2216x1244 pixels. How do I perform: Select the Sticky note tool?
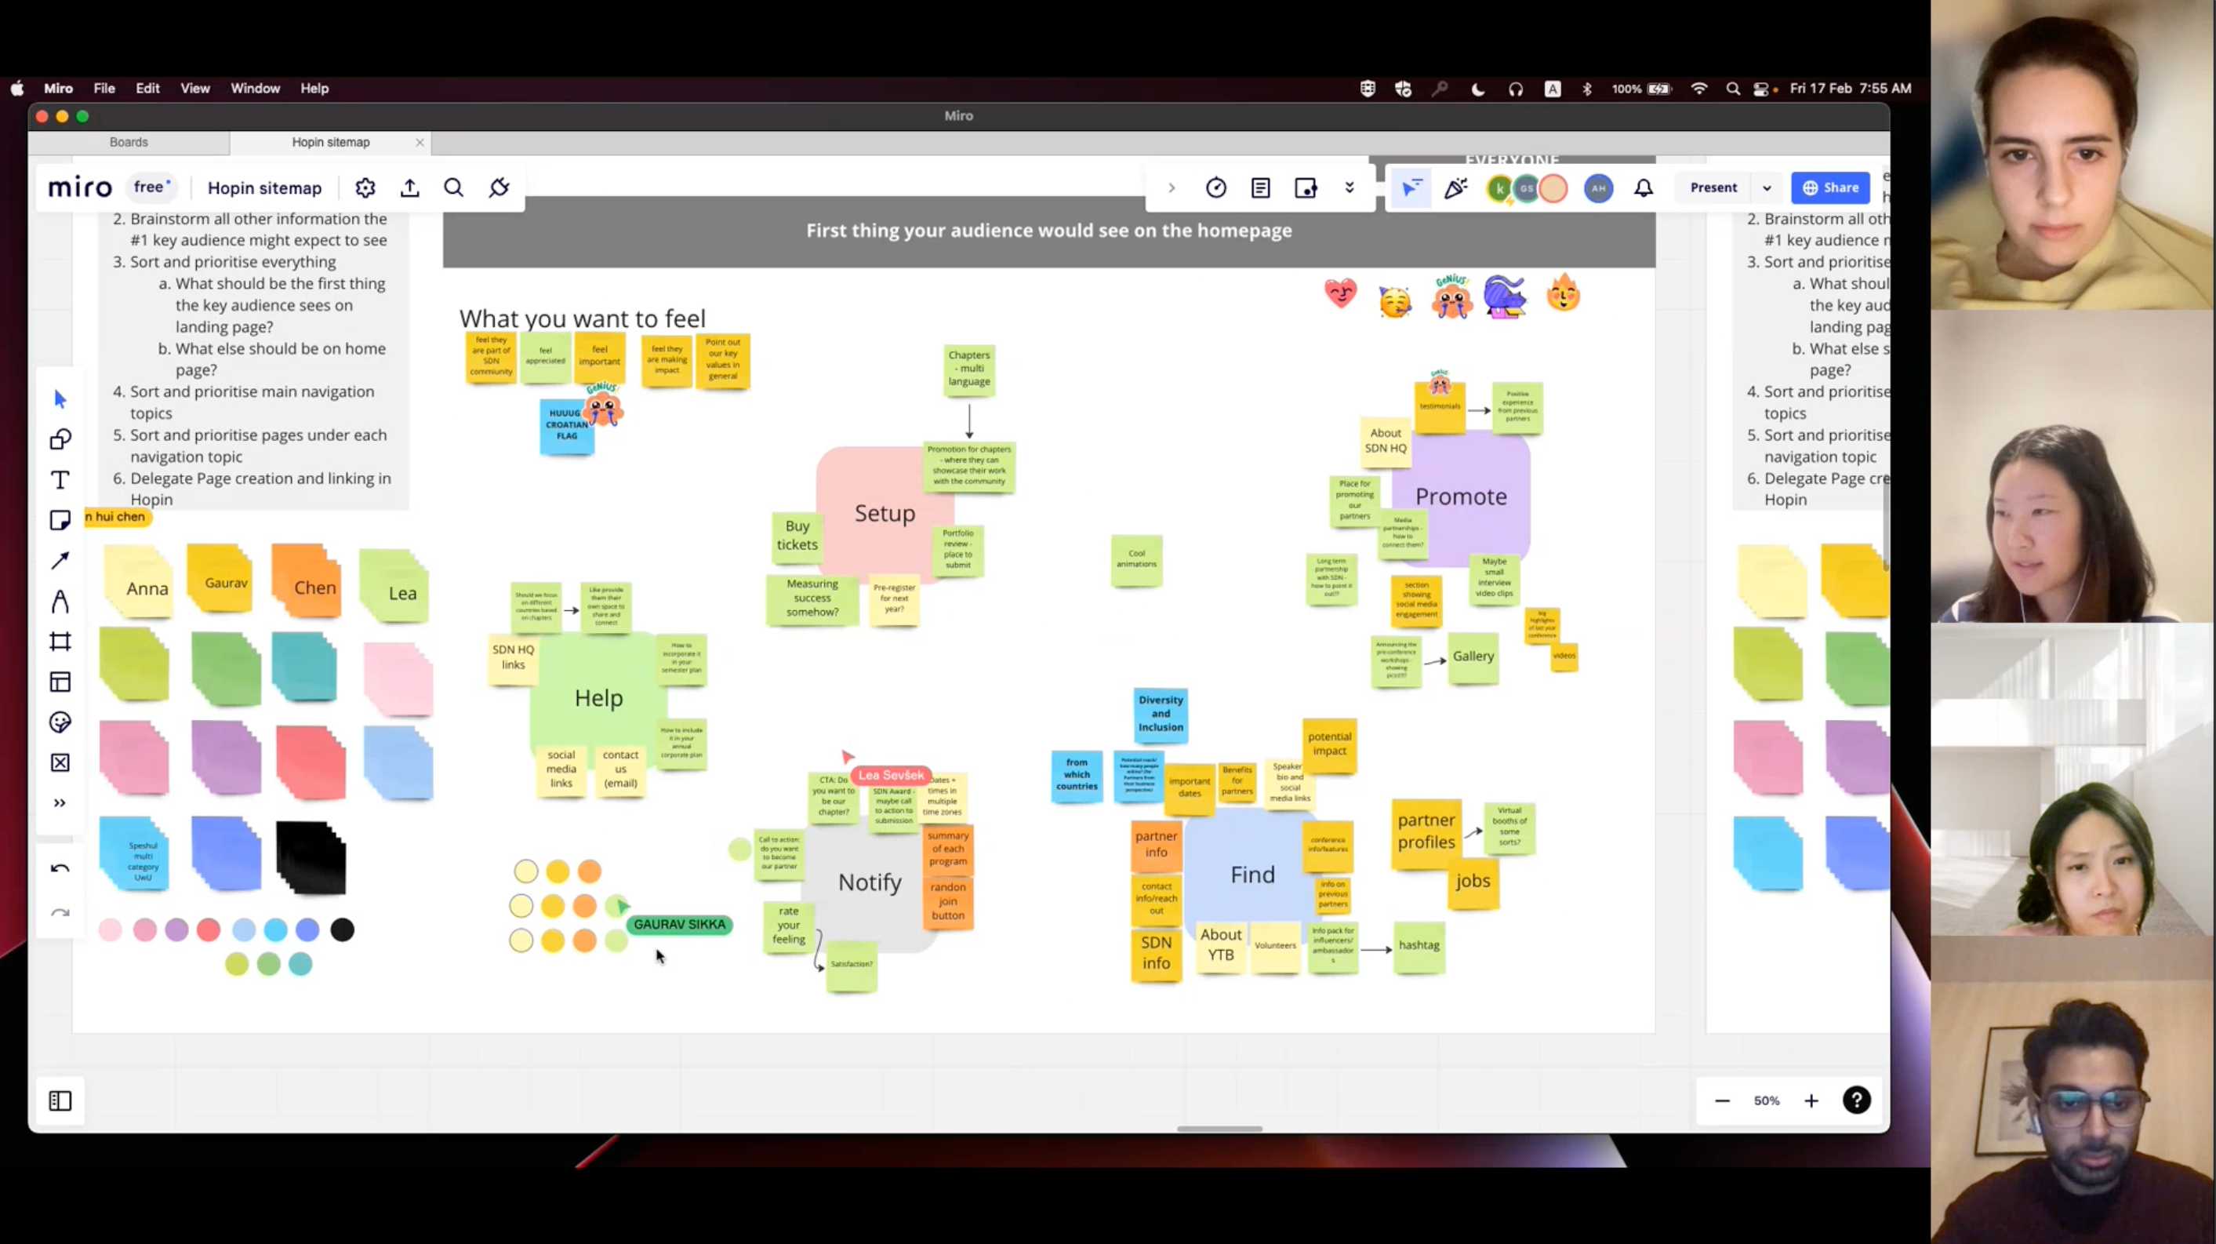pyautogui.click(x=60, y=521)
